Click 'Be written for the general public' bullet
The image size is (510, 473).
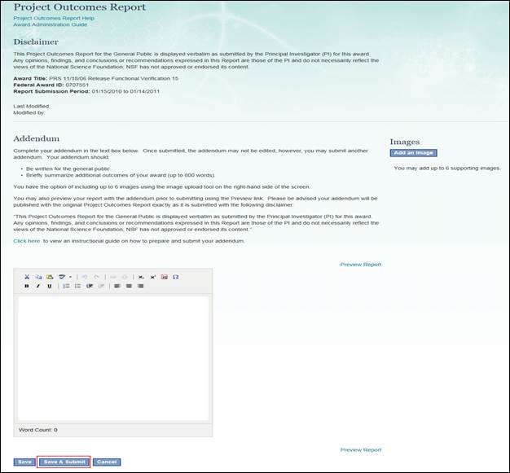coord(68,169)
